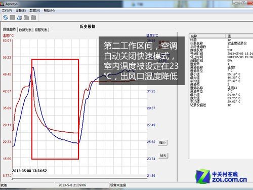
Task: Click the red 温度I°C left axis label
Action: pos(8,35)
